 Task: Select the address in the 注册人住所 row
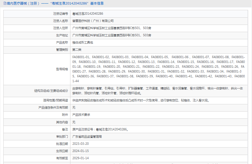coord(112,28)
